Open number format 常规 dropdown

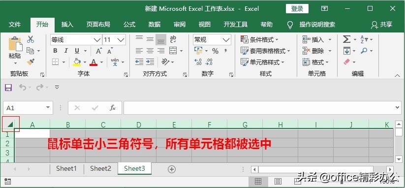(x=226, y=40)
